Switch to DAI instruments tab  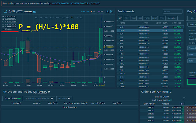pos(140,18)
